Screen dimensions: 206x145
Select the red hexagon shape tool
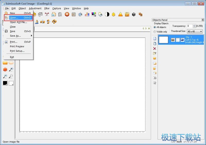(5, 70)
